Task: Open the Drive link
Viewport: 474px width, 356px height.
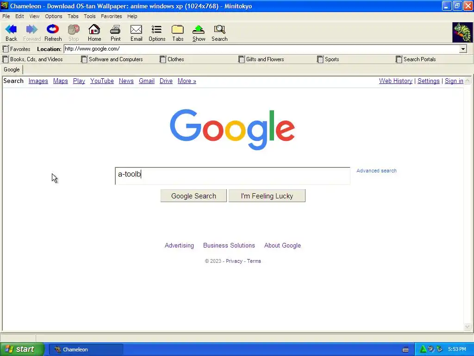Action: click(166, 81)
